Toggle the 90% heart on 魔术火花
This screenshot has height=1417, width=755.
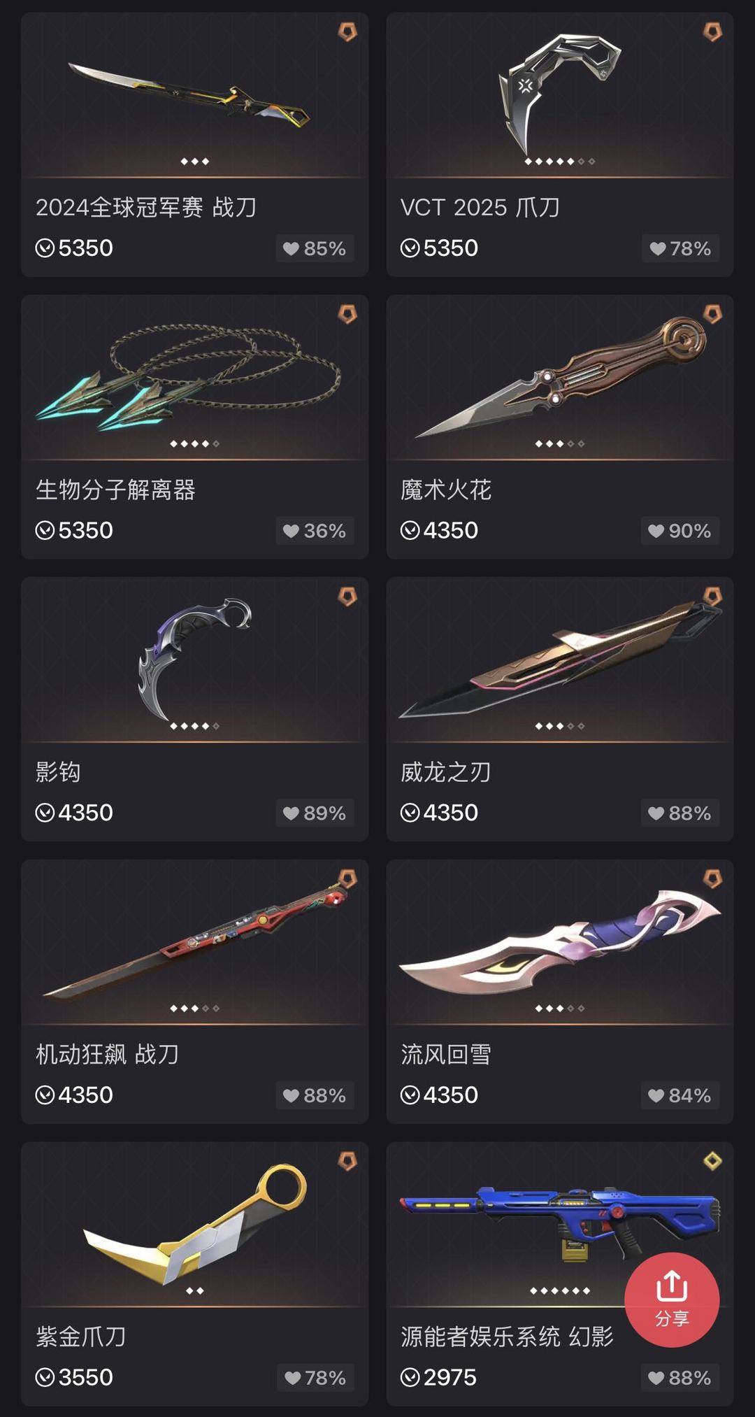coord(679,531)
